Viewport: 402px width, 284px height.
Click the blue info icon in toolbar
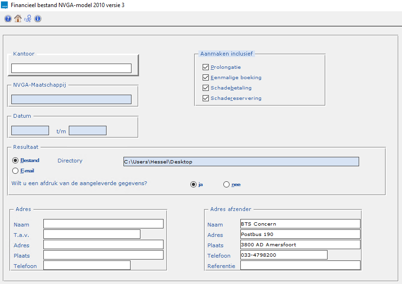click(x=38, y=19)
